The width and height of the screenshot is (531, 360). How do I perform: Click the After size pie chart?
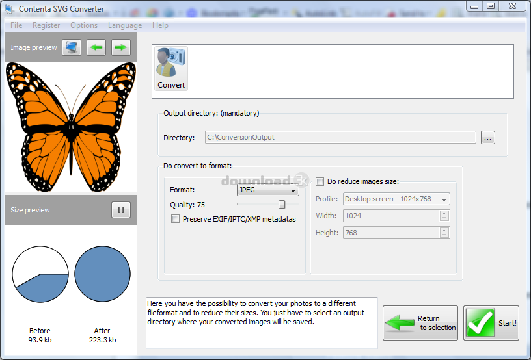tap(102, 274)
